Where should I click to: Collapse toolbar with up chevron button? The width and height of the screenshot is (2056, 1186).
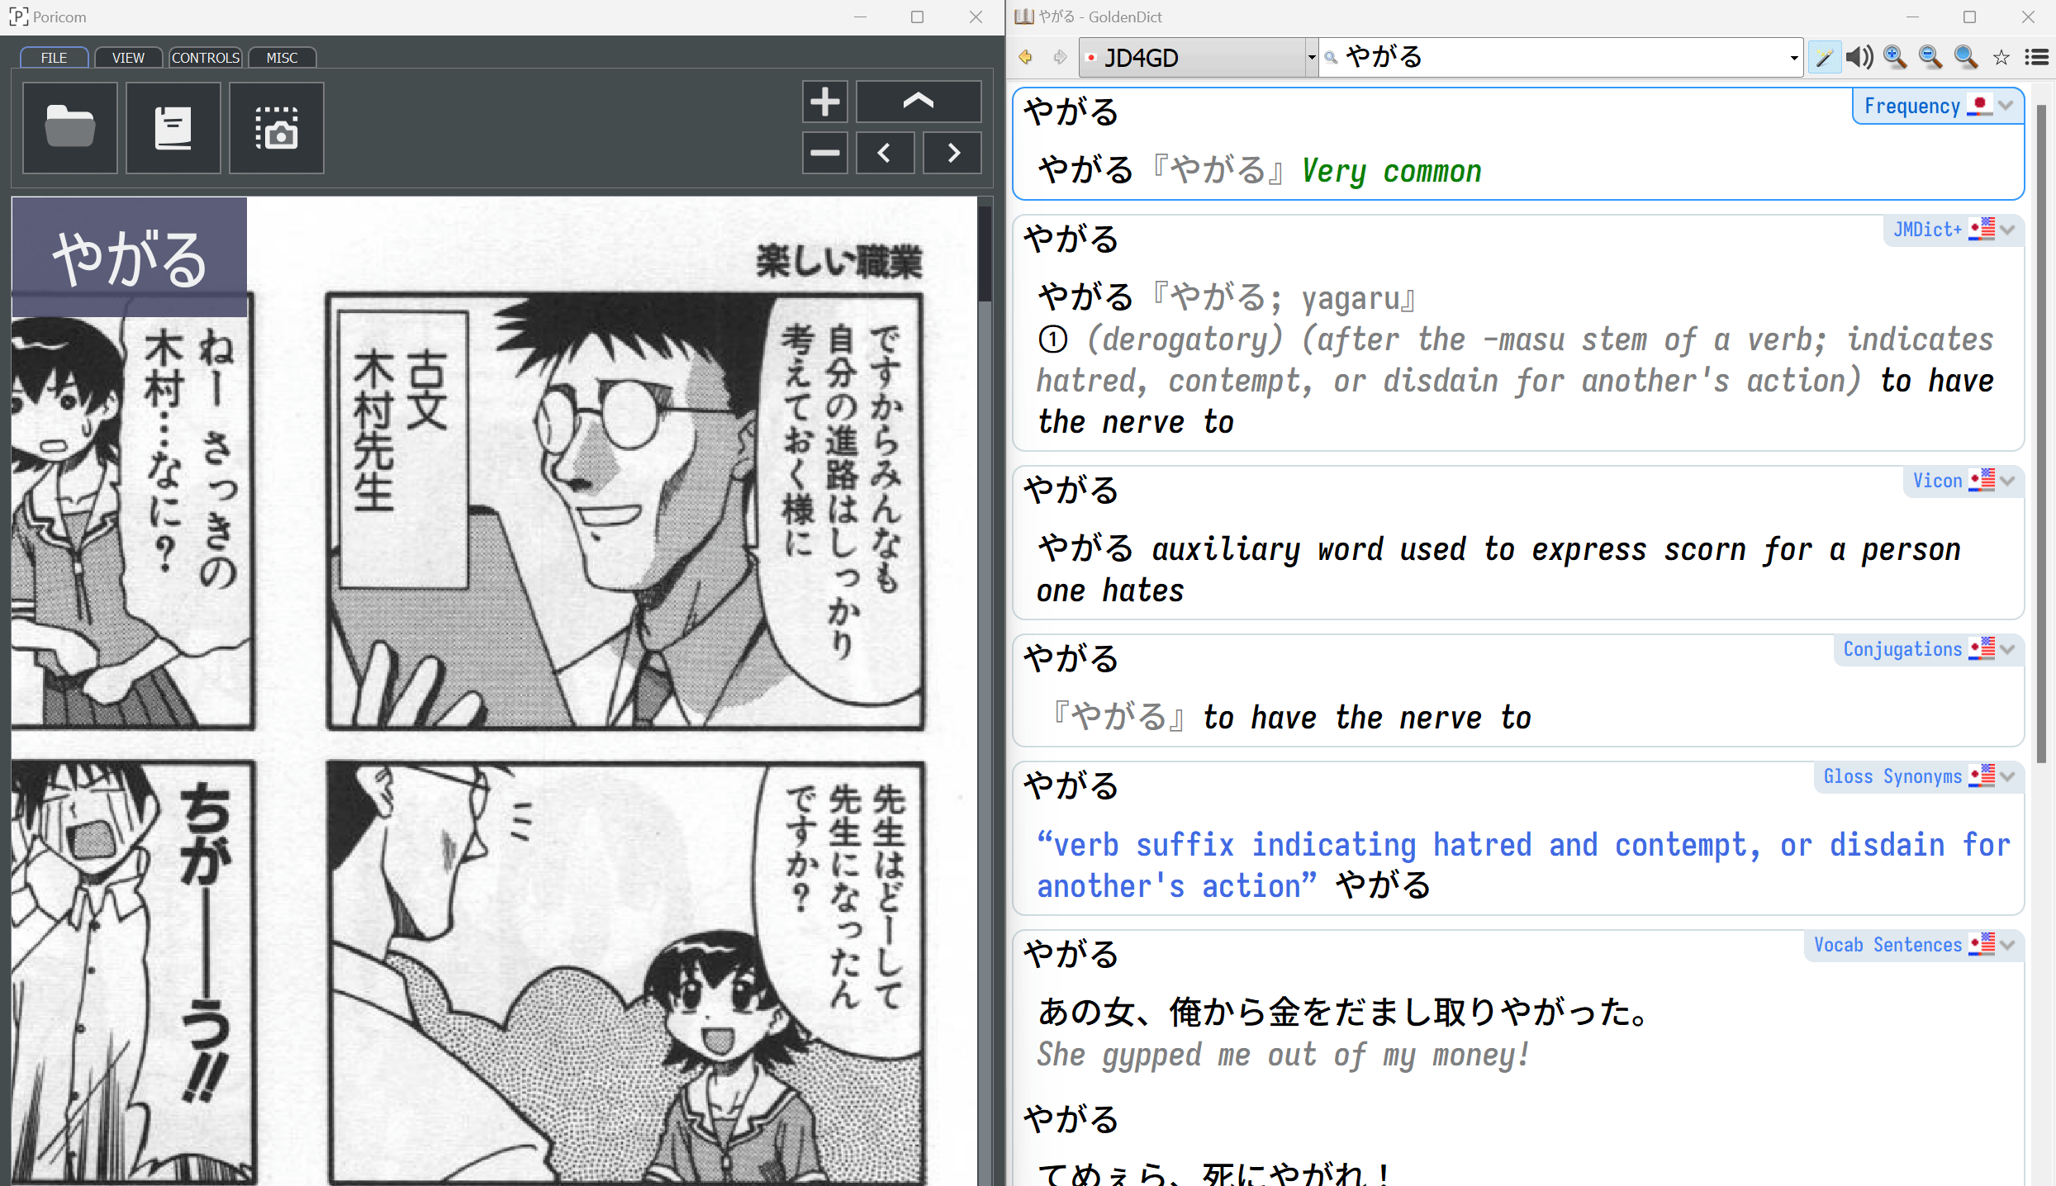918,102
